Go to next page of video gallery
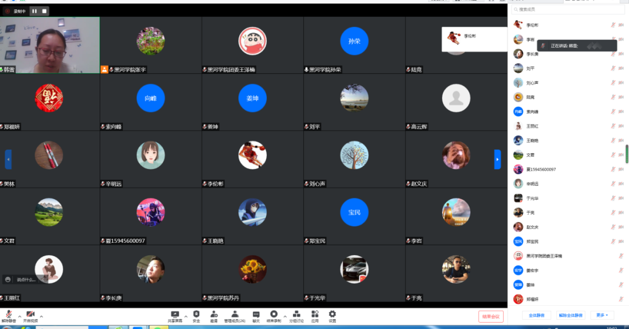Image resolution: width=629 pixels, height=329 pixels. (497, 159)
